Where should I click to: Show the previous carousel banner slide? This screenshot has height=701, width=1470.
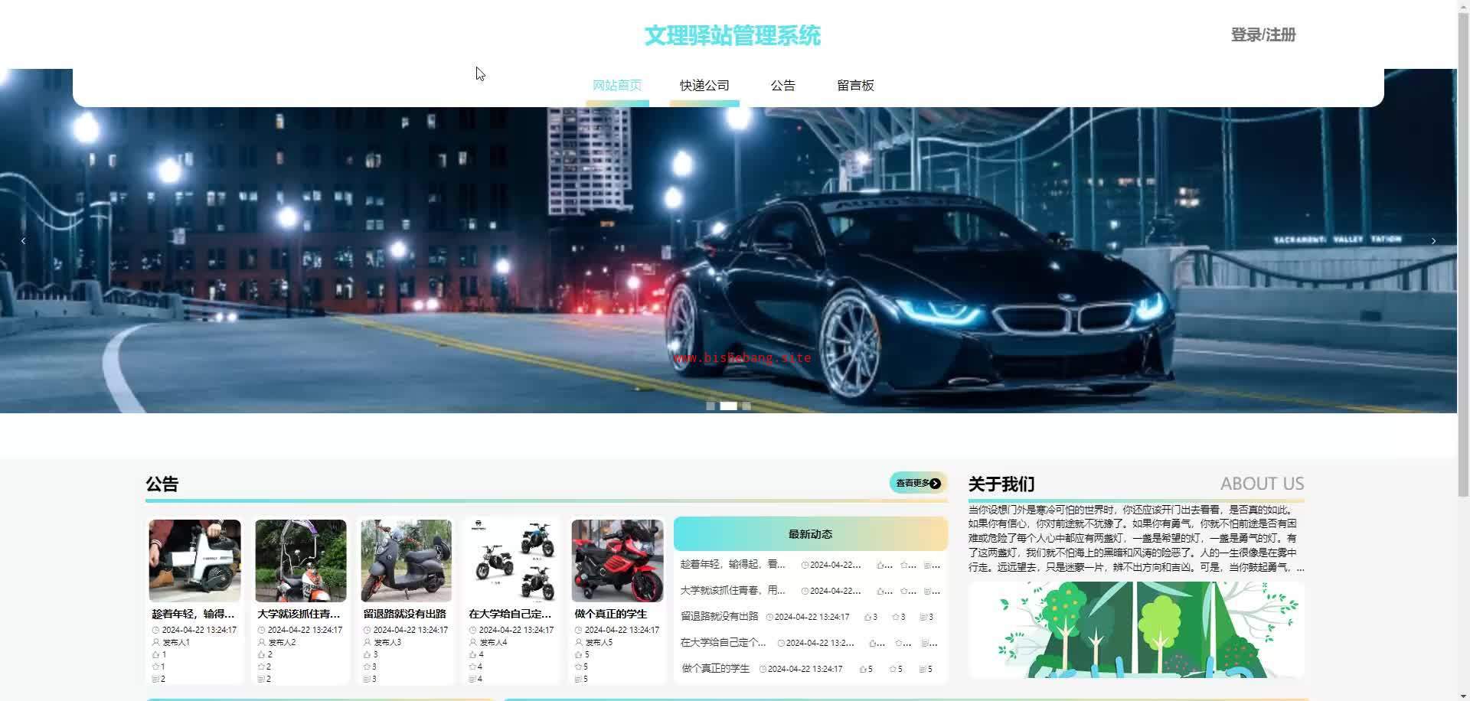23,241
